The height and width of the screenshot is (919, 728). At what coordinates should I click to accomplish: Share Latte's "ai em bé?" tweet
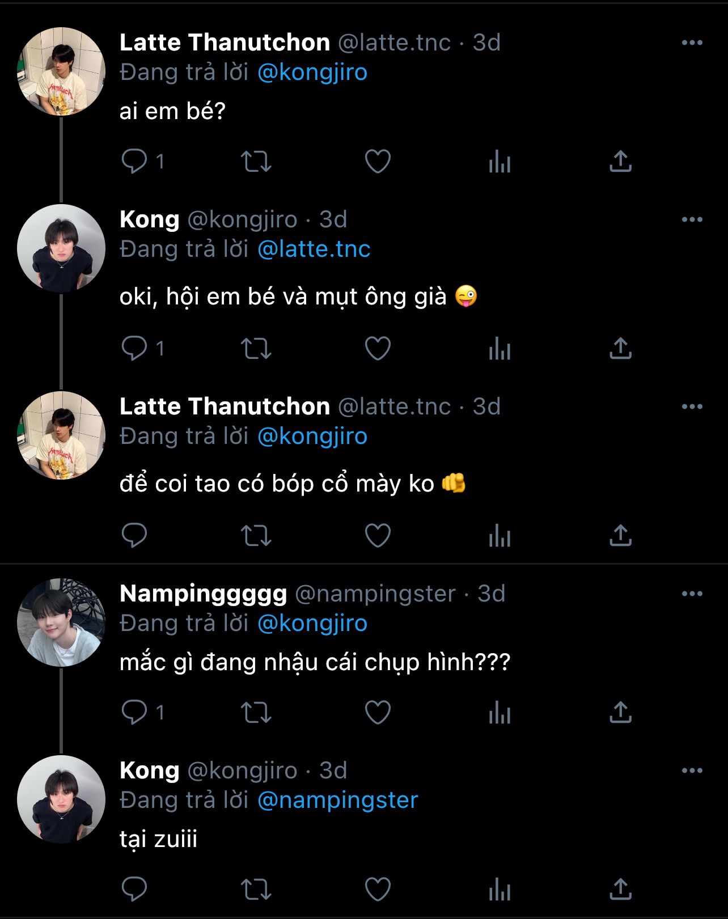click(620, 162)
